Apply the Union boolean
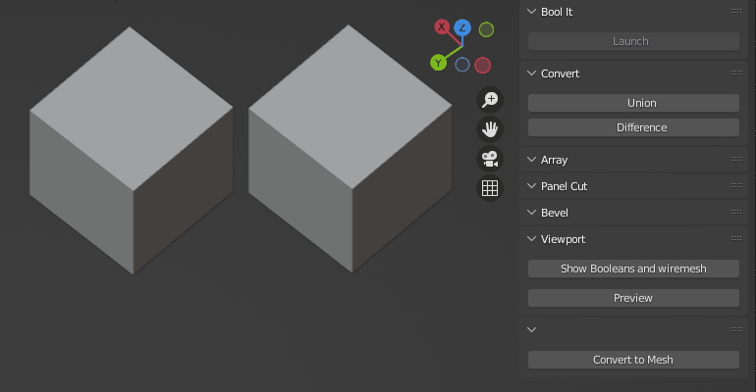Viewport: 756px width, 392px height. (633, 103)
